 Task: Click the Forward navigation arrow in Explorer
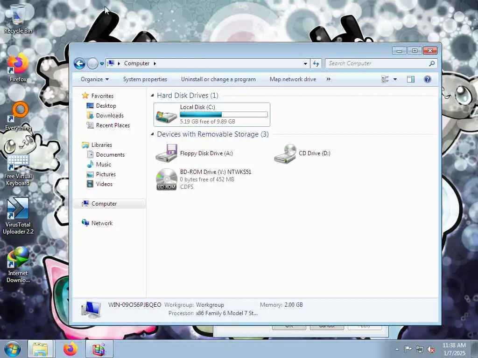[x=92, y=63]
